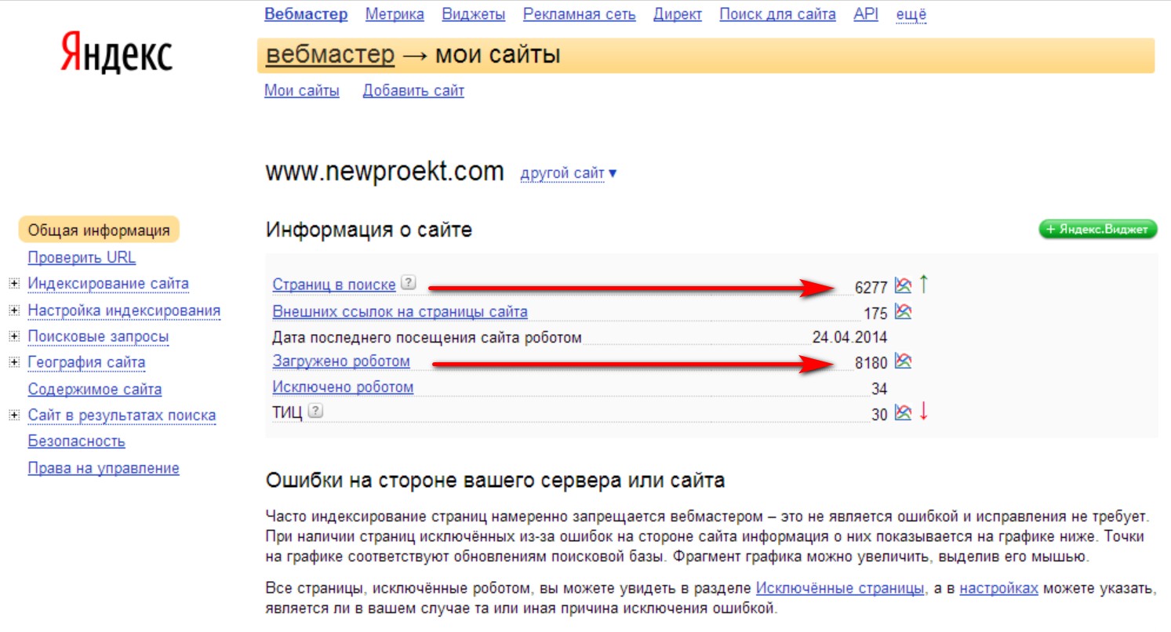
Task: Open Рекламная сеть service
Action: [580, 14]
